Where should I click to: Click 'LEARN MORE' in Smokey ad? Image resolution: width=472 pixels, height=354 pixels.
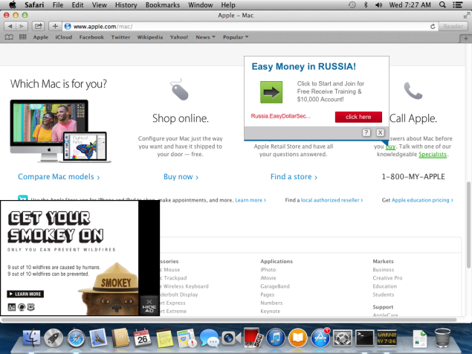(x=25, y=294)
